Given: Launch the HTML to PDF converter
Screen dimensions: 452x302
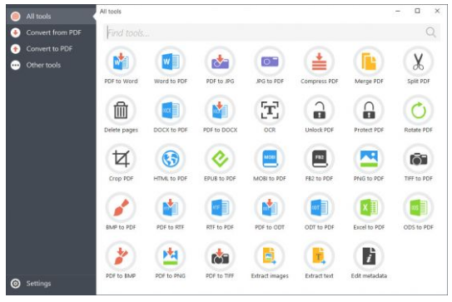Looking at the screenshot, I should click(171, 159).
